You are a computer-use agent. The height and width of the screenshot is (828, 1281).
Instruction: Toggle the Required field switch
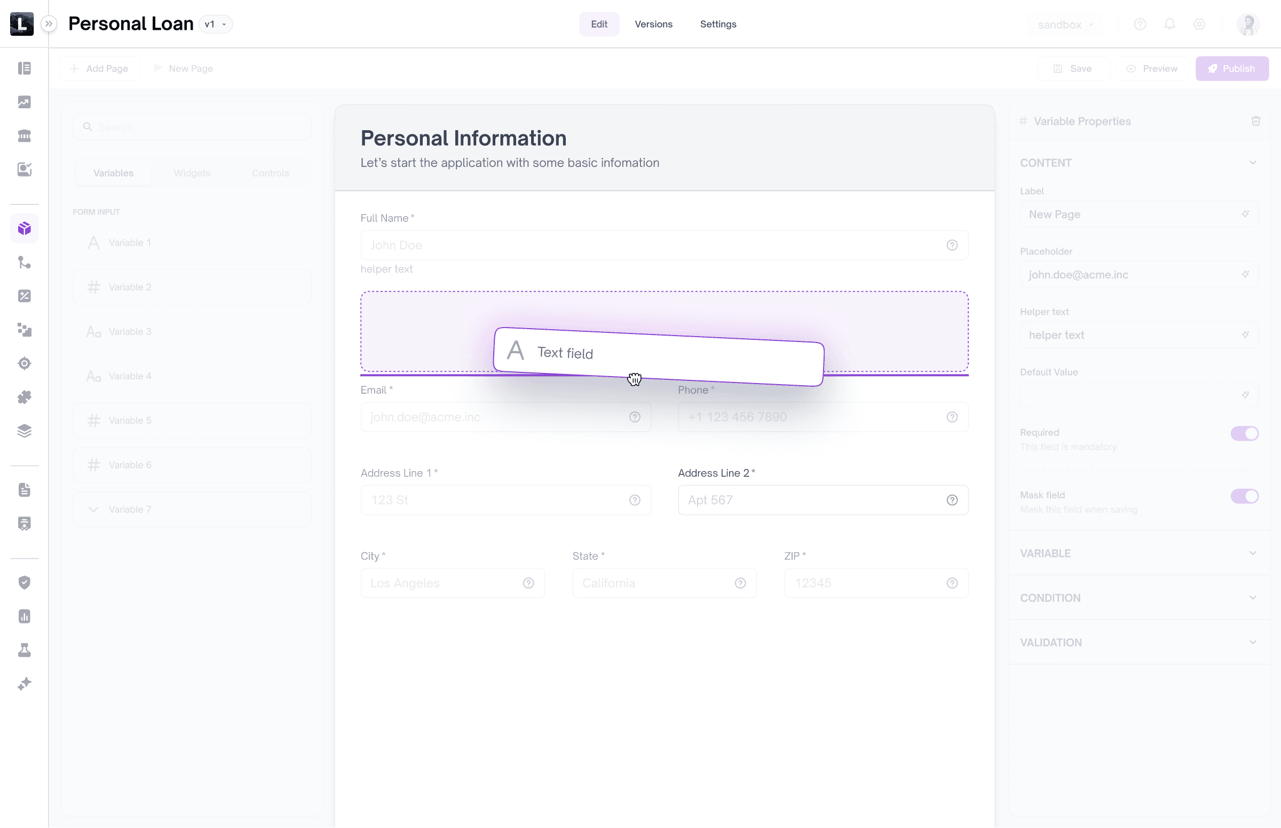coord(1244,433)
